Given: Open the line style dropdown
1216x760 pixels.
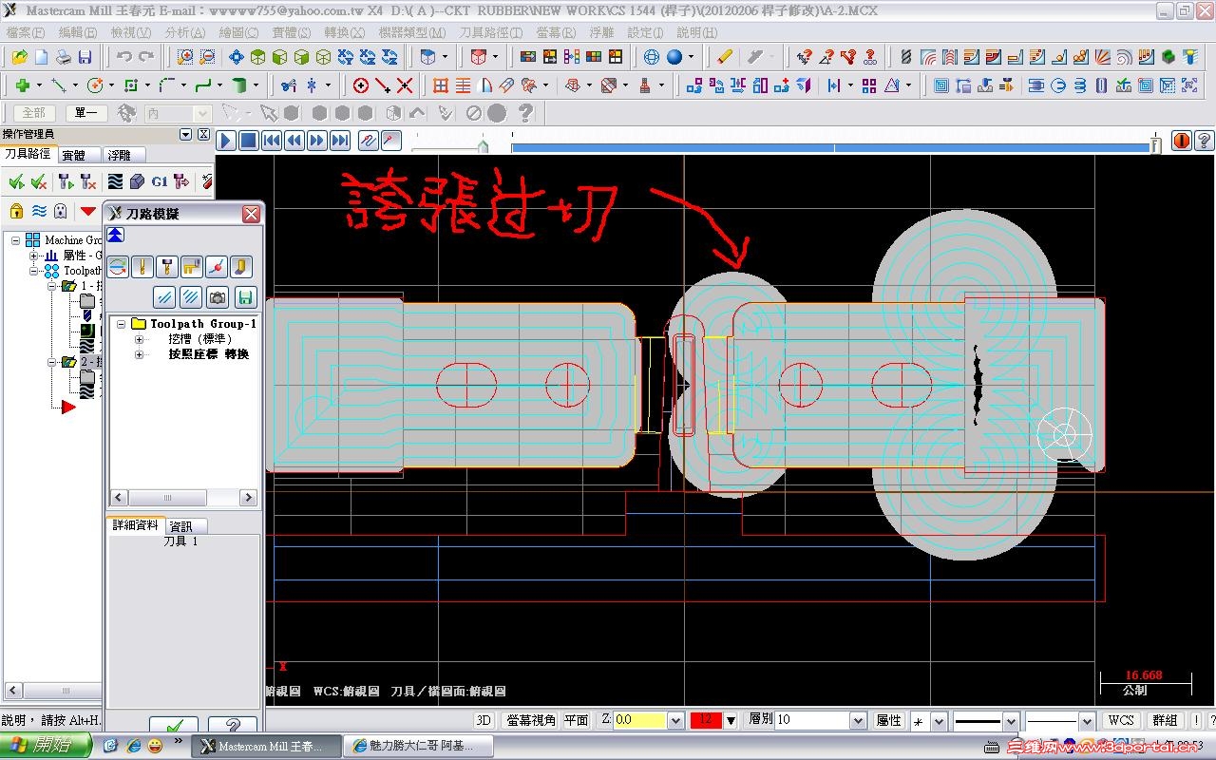Looking at the screenshot, I should pyautogui.click(x=1011, y=721).
